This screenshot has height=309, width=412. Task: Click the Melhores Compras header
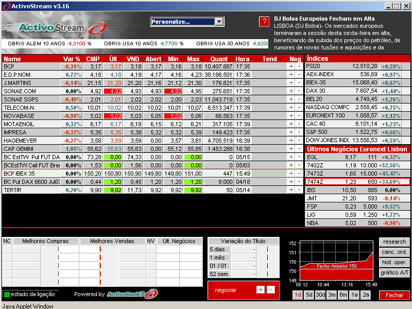[45, 241]
